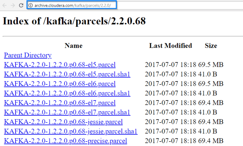Click the Last Modified column header
The image size is (243, 146).
click(x=171, y=46)
